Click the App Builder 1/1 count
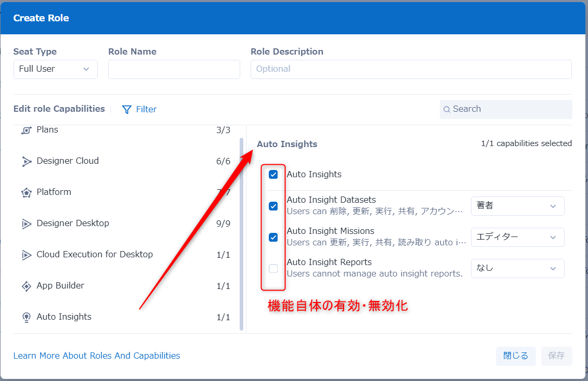 coord(223,286)
